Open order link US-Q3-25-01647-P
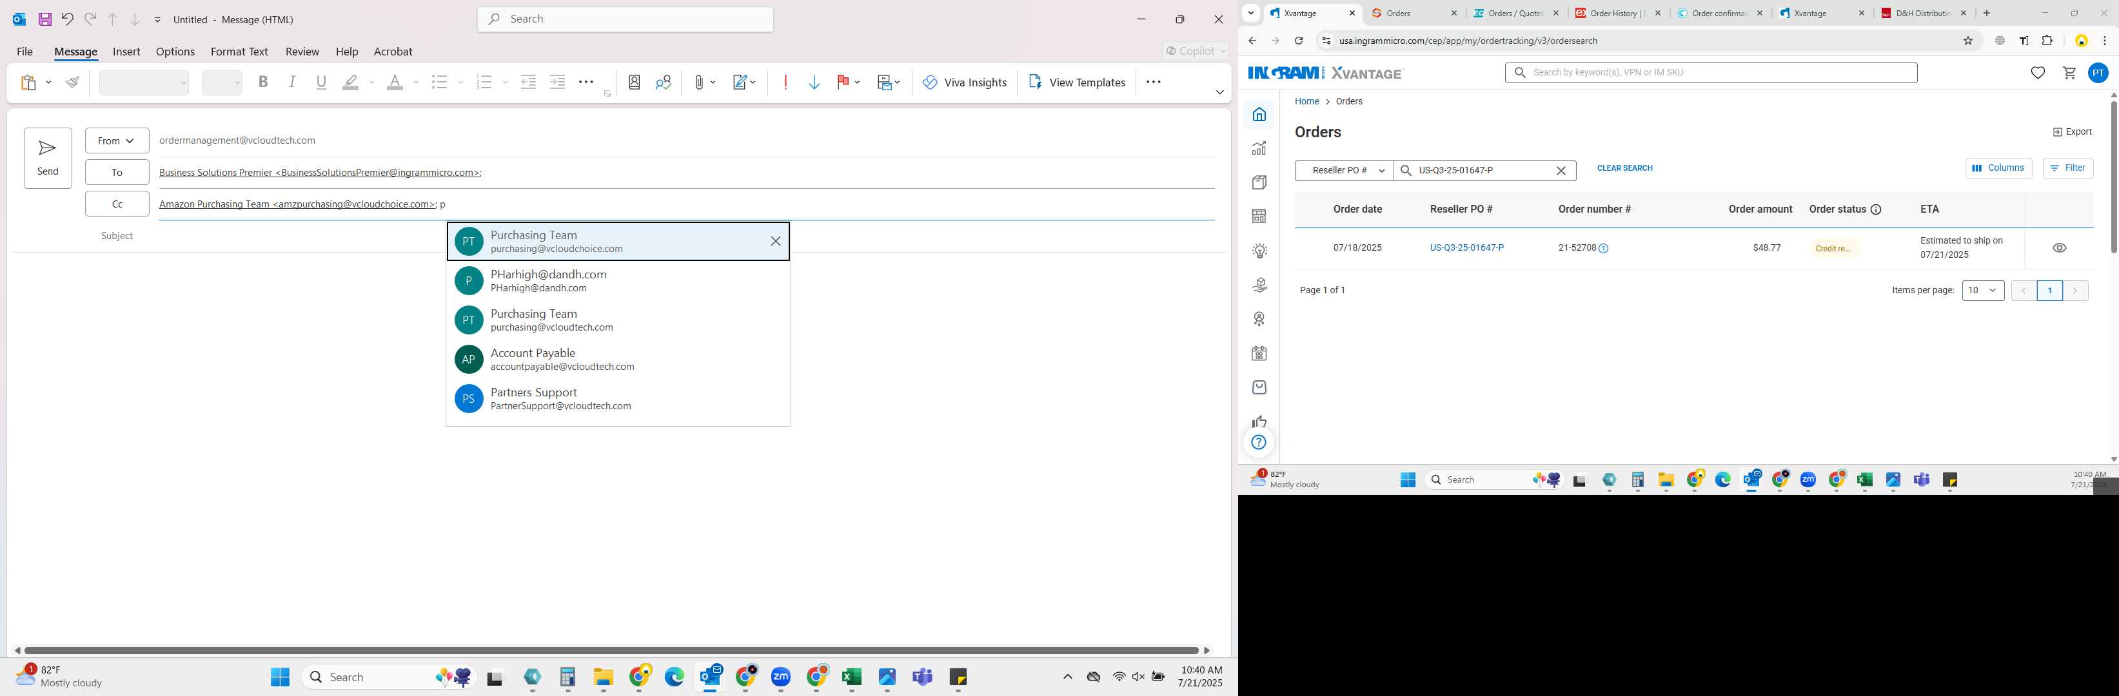 pyautogui.click(x=1466, y=247)
